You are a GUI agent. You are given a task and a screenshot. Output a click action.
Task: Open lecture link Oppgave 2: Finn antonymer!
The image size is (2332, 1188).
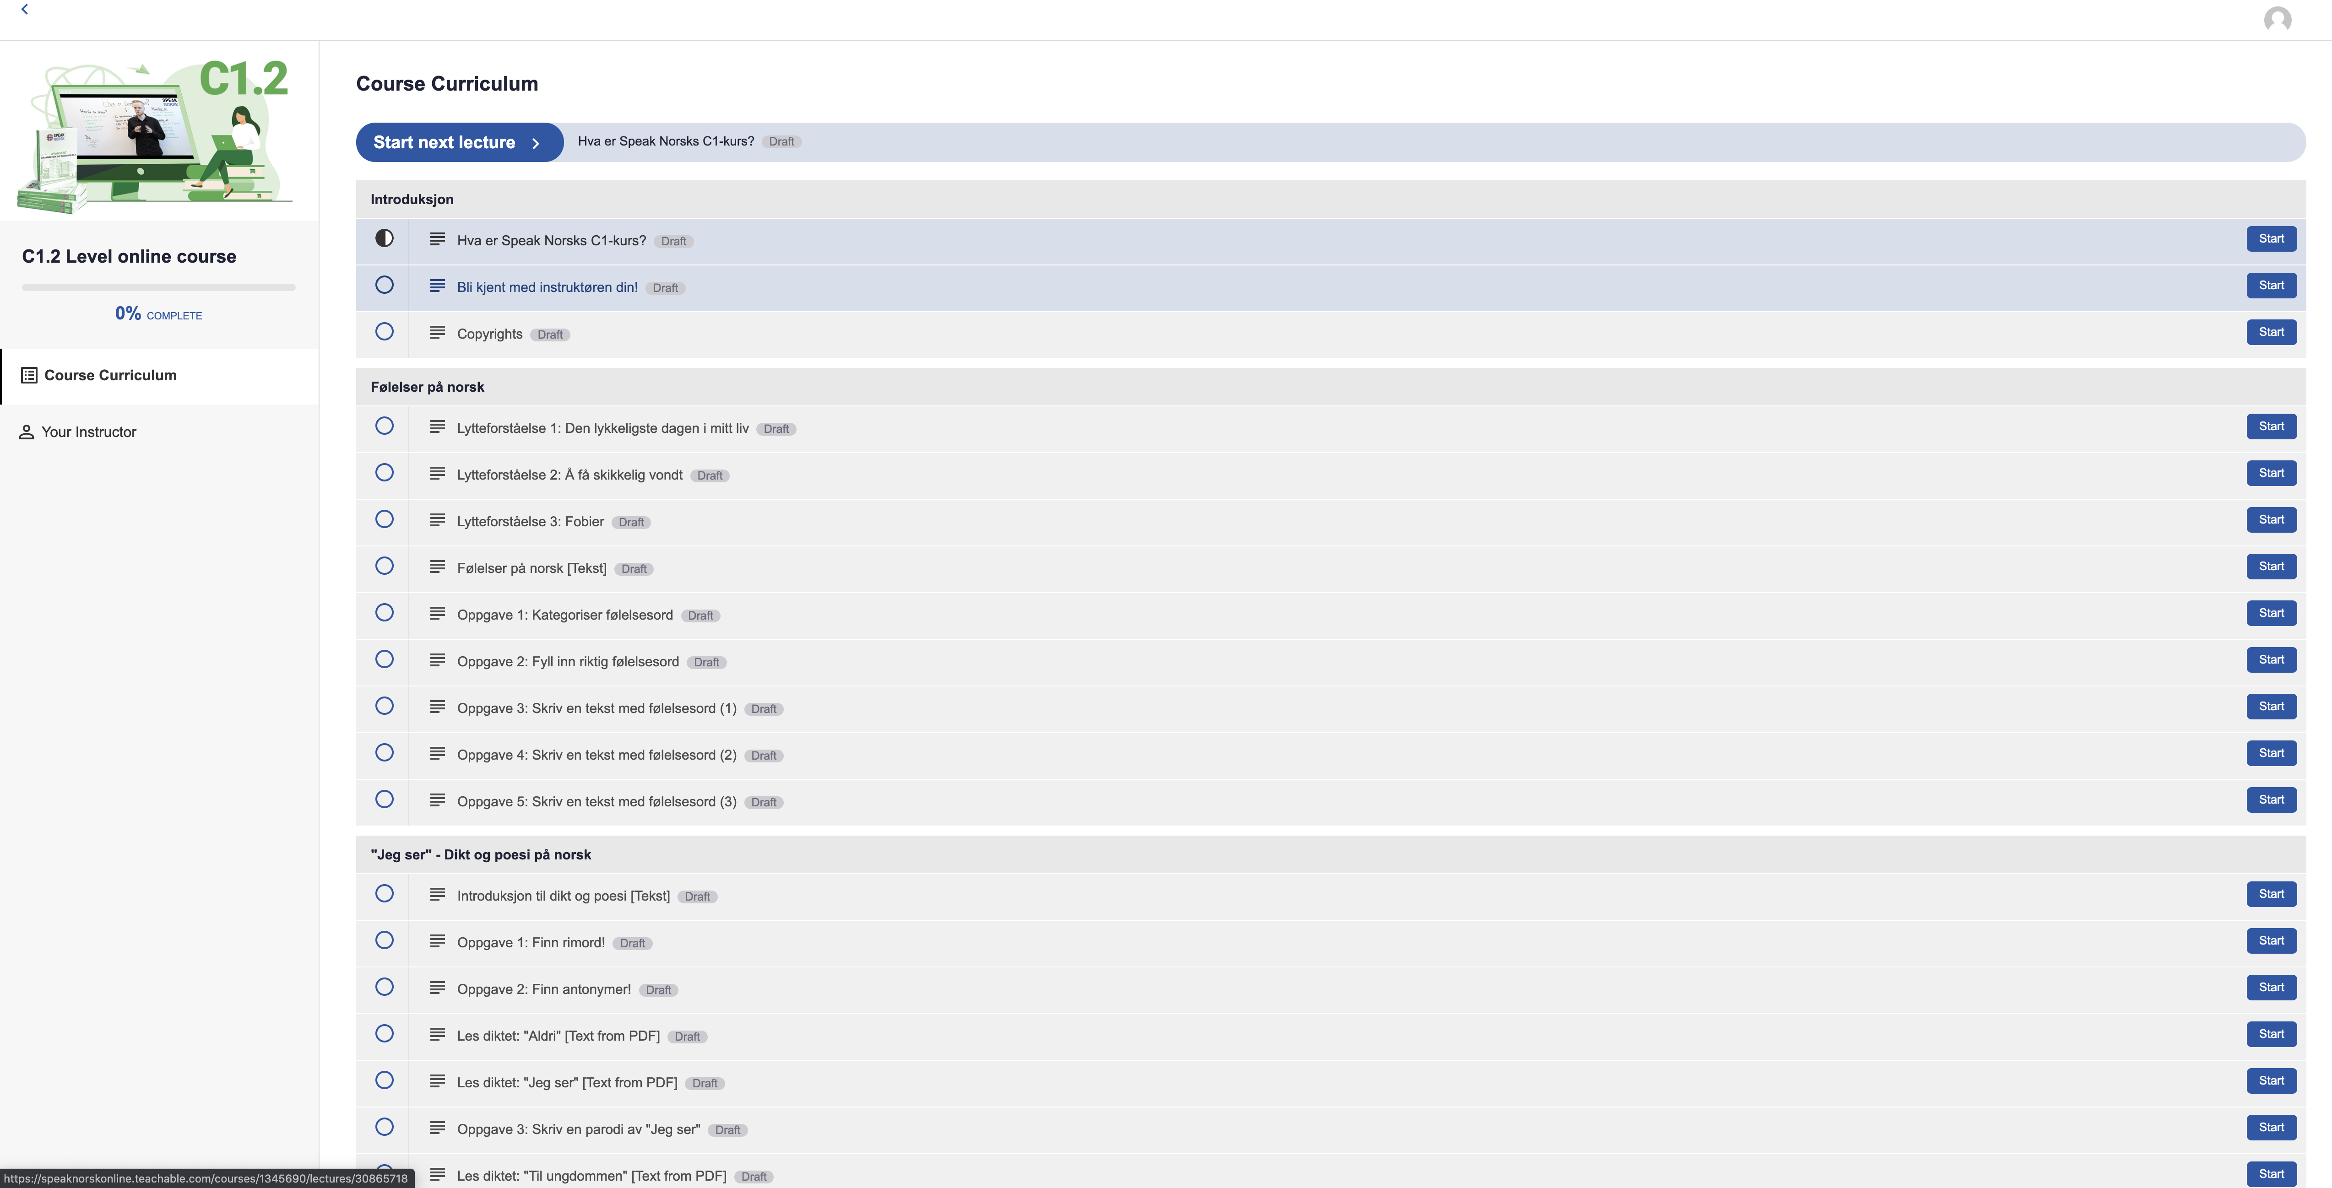click(544, 989)
